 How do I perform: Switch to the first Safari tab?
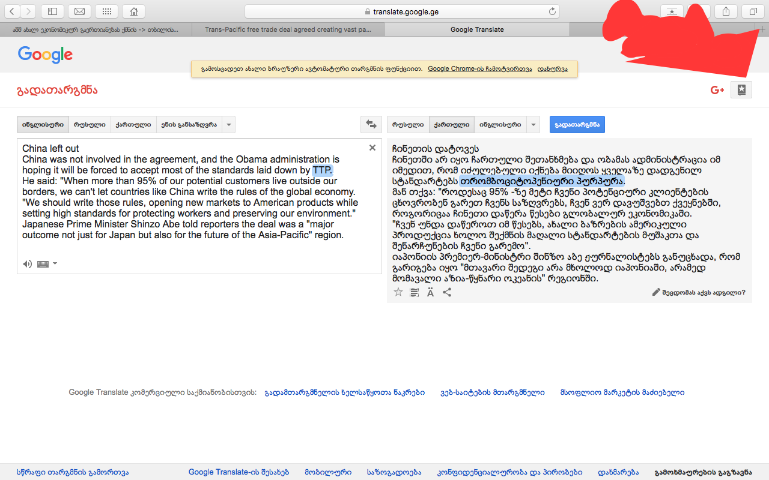96,29
